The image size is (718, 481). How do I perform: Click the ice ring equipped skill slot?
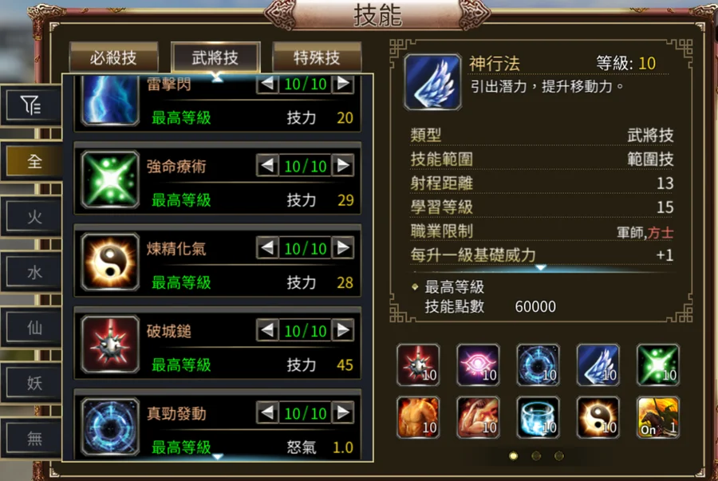pyautogui.click(x=538, y=417)
